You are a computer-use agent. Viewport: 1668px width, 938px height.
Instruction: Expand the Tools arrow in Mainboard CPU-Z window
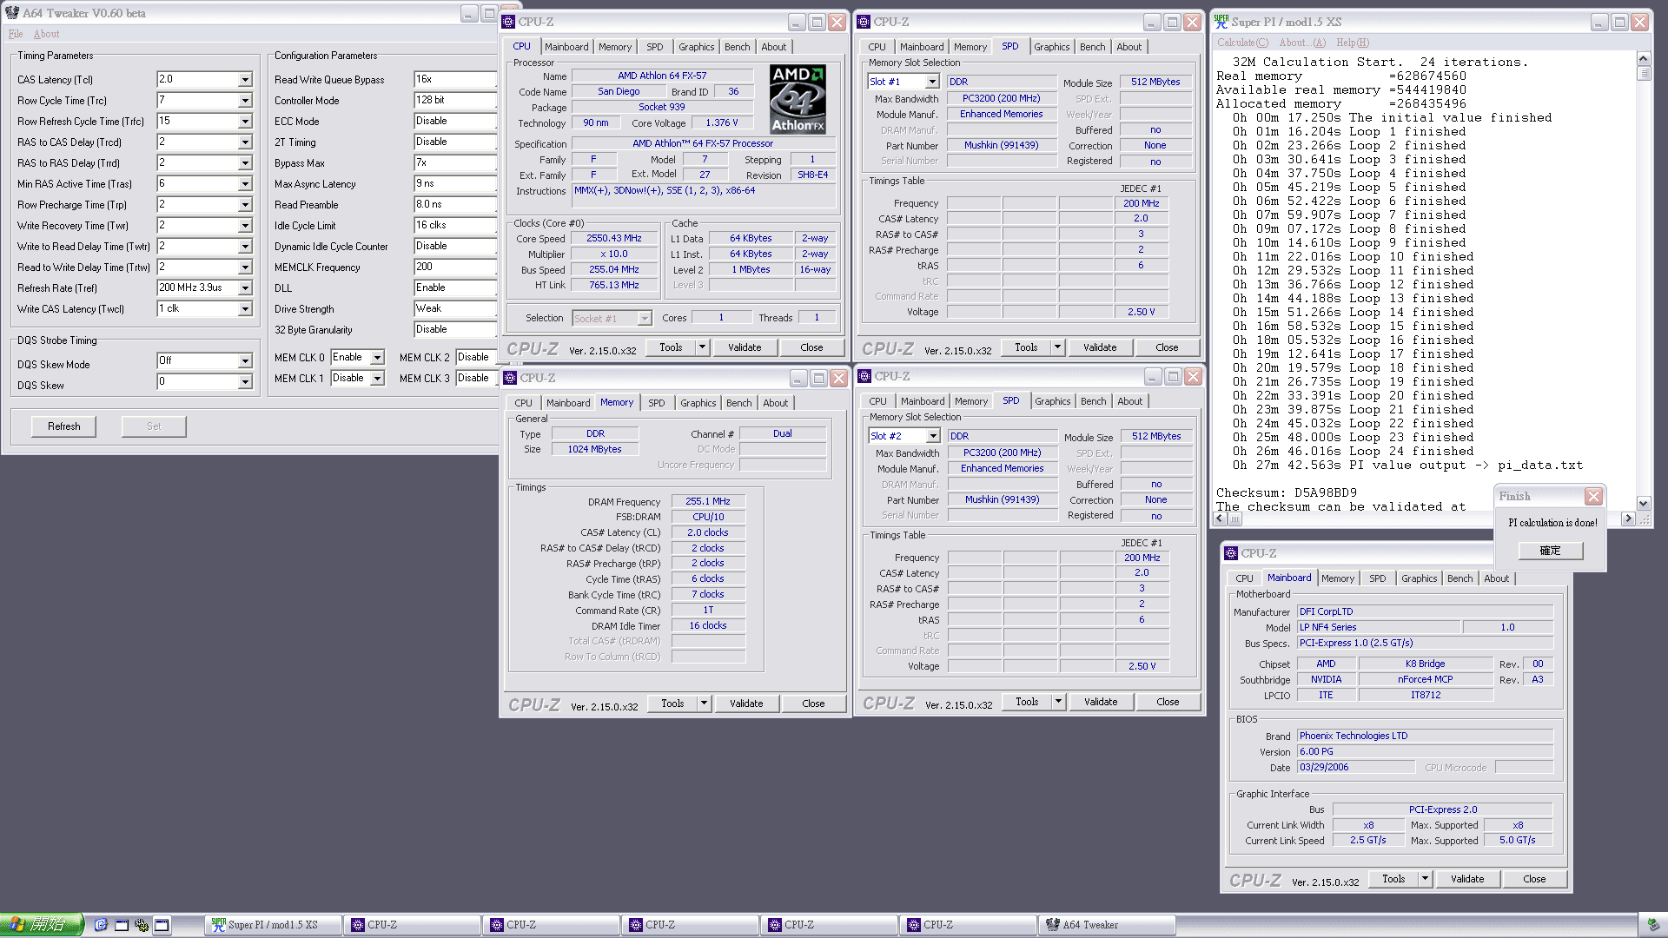[x=1425, y=879]
